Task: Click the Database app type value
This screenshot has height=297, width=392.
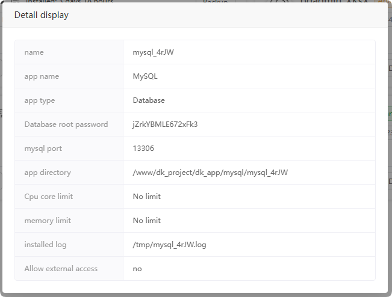Action: pyautogui.click(x=149, y=100)
